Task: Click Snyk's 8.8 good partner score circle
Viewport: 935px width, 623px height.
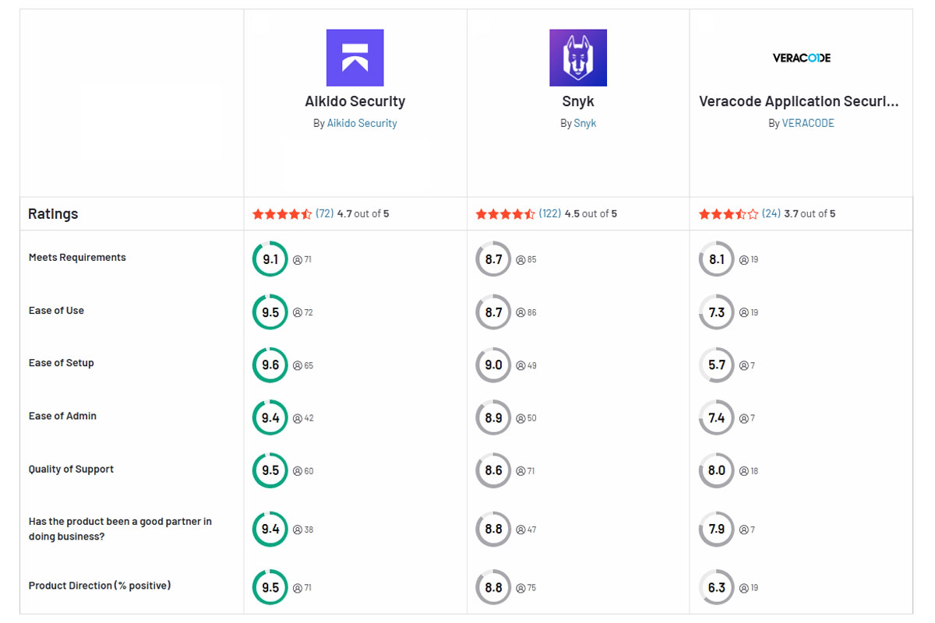Action: pyautogui.click(x=494, y=530)
